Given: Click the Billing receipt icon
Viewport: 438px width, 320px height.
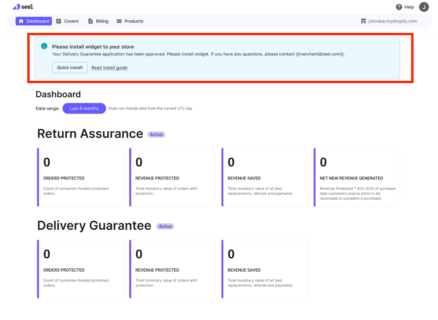Looking at the screenshot, I should 90,21.
